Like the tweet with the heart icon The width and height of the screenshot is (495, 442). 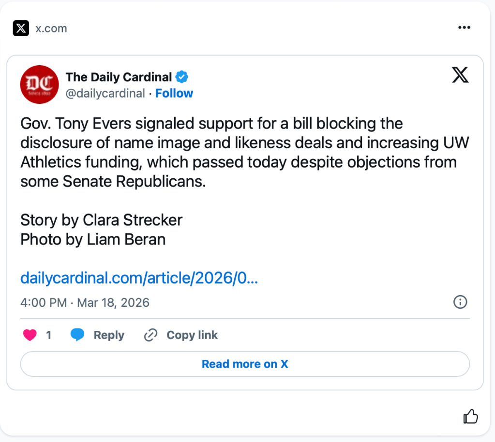coord(30,335)
